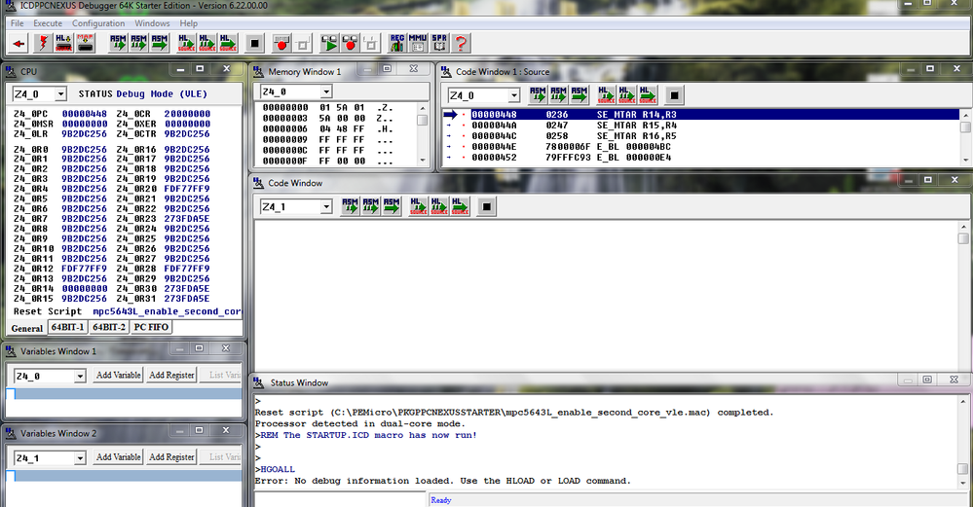Click stop square in Code Window 1
The height and width of the screenshot is (507, 973).
click(x=674, y=94)
